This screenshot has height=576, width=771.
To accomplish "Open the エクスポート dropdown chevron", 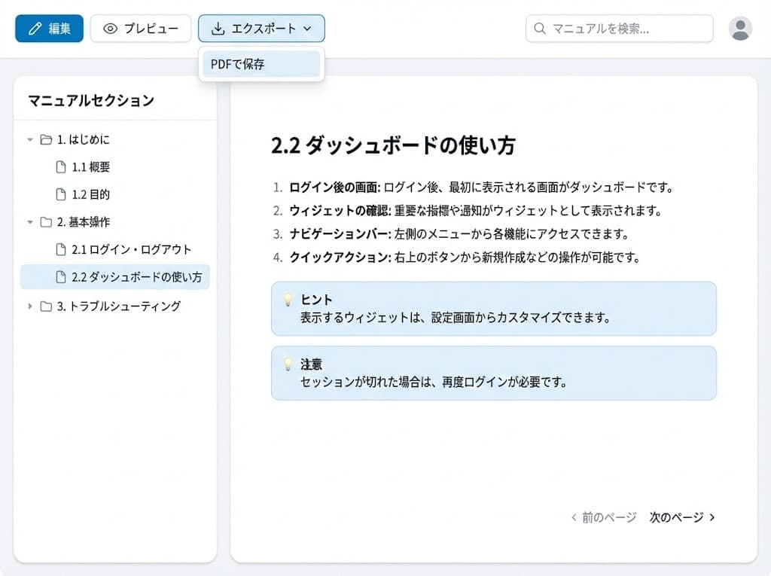I will click(x=306, y=29).
